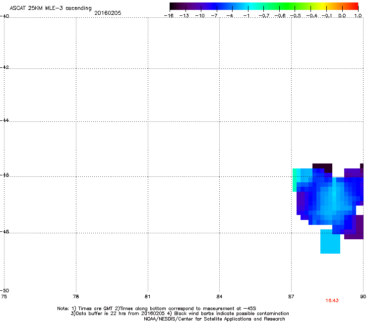Screen dimensions: 367x322
Task: Click the "Data buffer is 22 hrs" note line
Action: [x=180, y=314]
